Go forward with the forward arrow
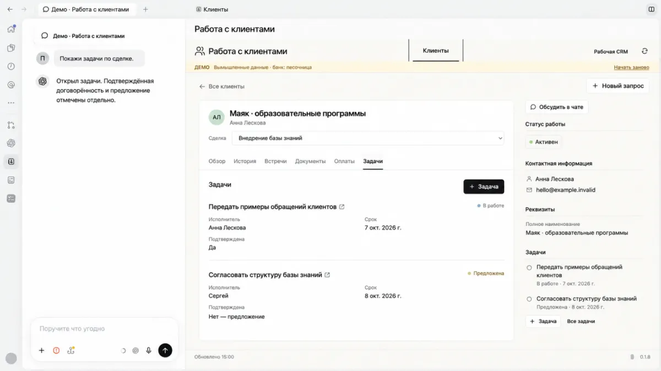 (24, 9)
